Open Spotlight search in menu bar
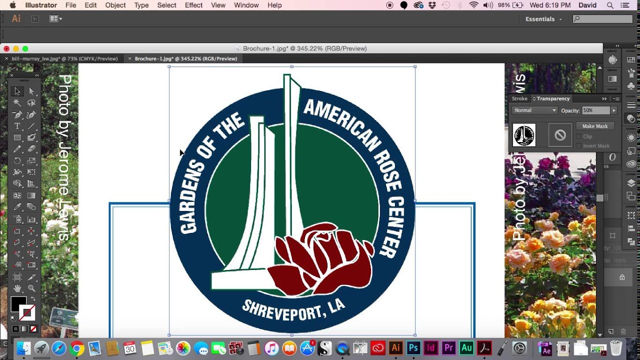 [x=610, y=5]
